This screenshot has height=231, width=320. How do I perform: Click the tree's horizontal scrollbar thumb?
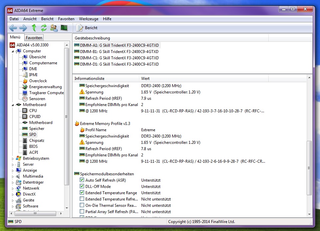click(x=35, y=213)
